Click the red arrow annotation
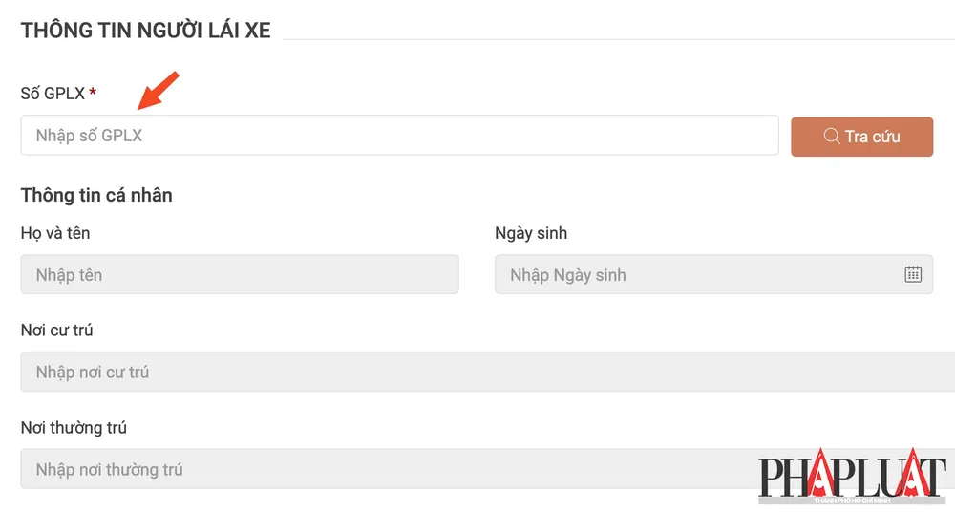The image size is (955, 512). click(157, 90)
